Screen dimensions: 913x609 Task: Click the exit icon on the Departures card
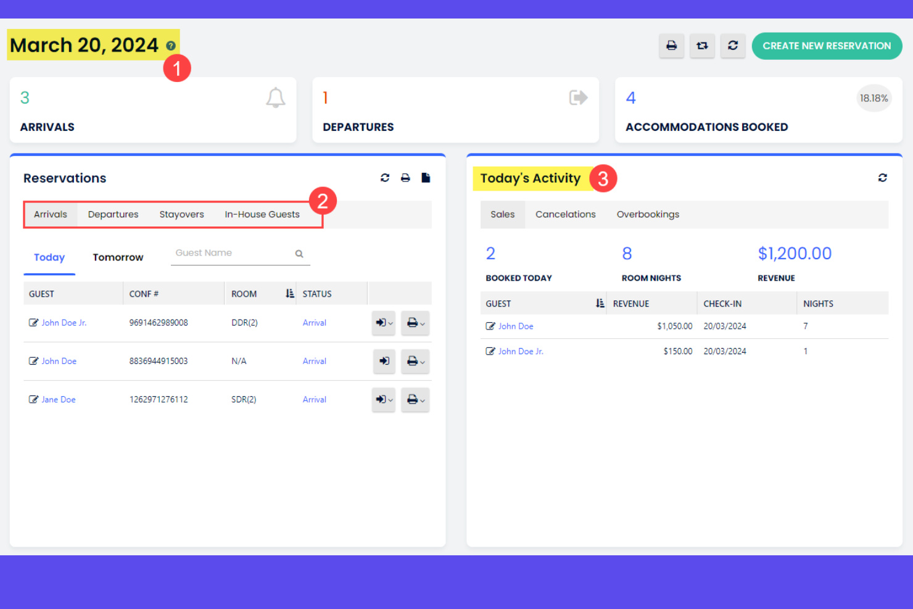tap(578, 97)
